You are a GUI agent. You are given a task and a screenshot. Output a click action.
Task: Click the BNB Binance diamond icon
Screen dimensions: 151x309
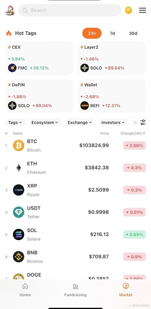tap(18, 256)
